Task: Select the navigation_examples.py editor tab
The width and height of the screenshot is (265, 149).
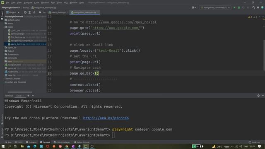Action: tap(85, 12)
